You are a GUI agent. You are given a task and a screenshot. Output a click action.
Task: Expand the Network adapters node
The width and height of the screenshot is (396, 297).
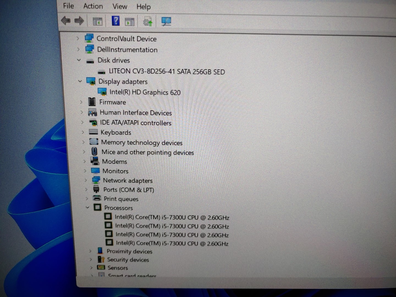(86, 180)
